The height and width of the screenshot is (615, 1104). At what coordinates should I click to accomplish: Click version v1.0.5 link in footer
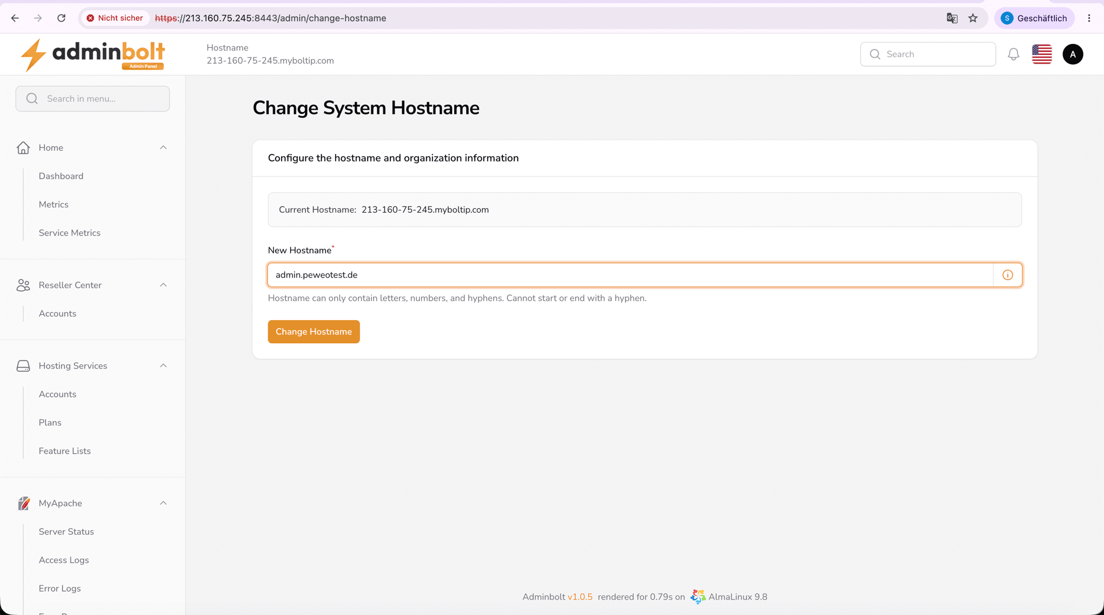tap(580, 597)
